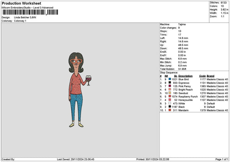Click the Height value 3.82 in
Screen dimensions: 230x162
click(224, 10)
